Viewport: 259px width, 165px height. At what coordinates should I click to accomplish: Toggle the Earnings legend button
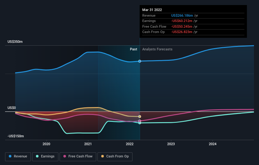click(x=45, y=156)
